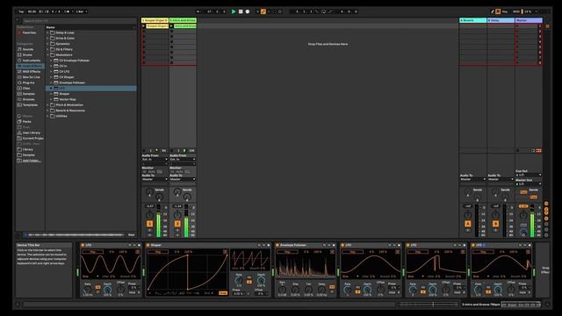
Task: Select the 1 Gospel Organ track header
Action: 155,20
